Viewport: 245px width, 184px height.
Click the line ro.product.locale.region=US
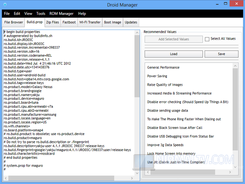[25, 122]
